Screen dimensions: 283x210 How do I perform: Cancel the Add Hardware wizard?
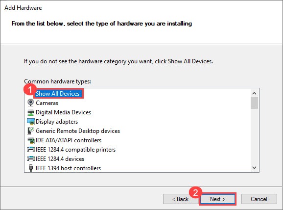pyautogui.click(x=259, y=199)
